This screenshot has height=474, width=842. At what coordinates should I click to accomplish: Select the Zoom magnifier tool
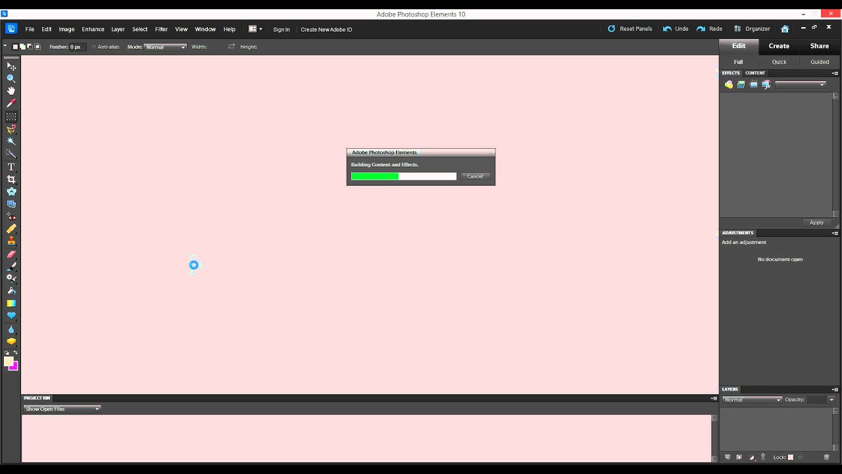click(x=11, y=78)
